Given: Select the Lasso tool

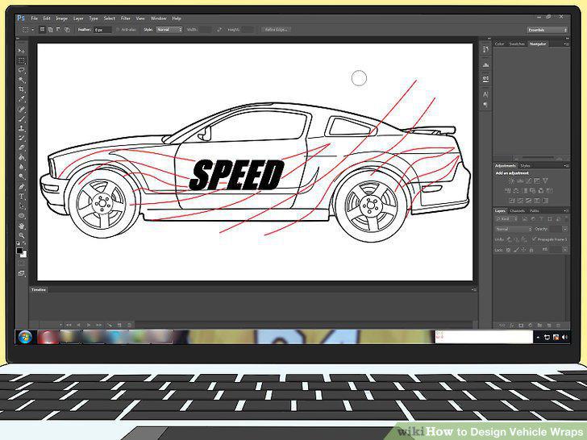Looking at the screenshot, I should 21,70.
